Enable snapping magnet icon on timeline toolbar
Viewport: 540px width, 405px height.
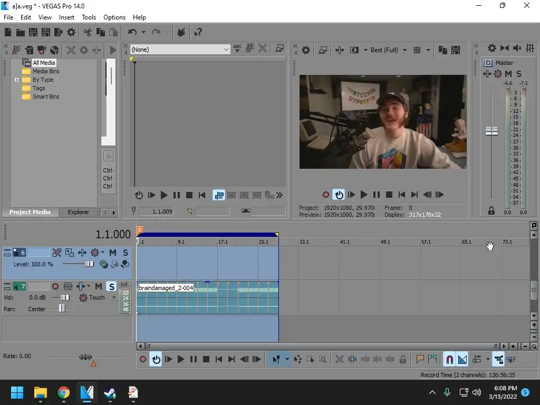(x=449, y=360)
